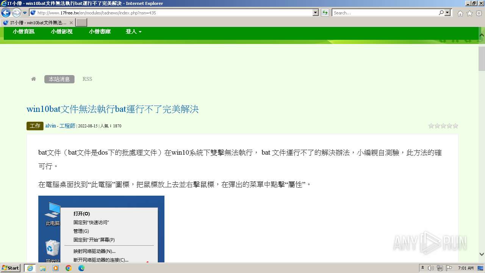Open the RSS link
Screen dimensions: 485x273
click(x=87, y=79)
